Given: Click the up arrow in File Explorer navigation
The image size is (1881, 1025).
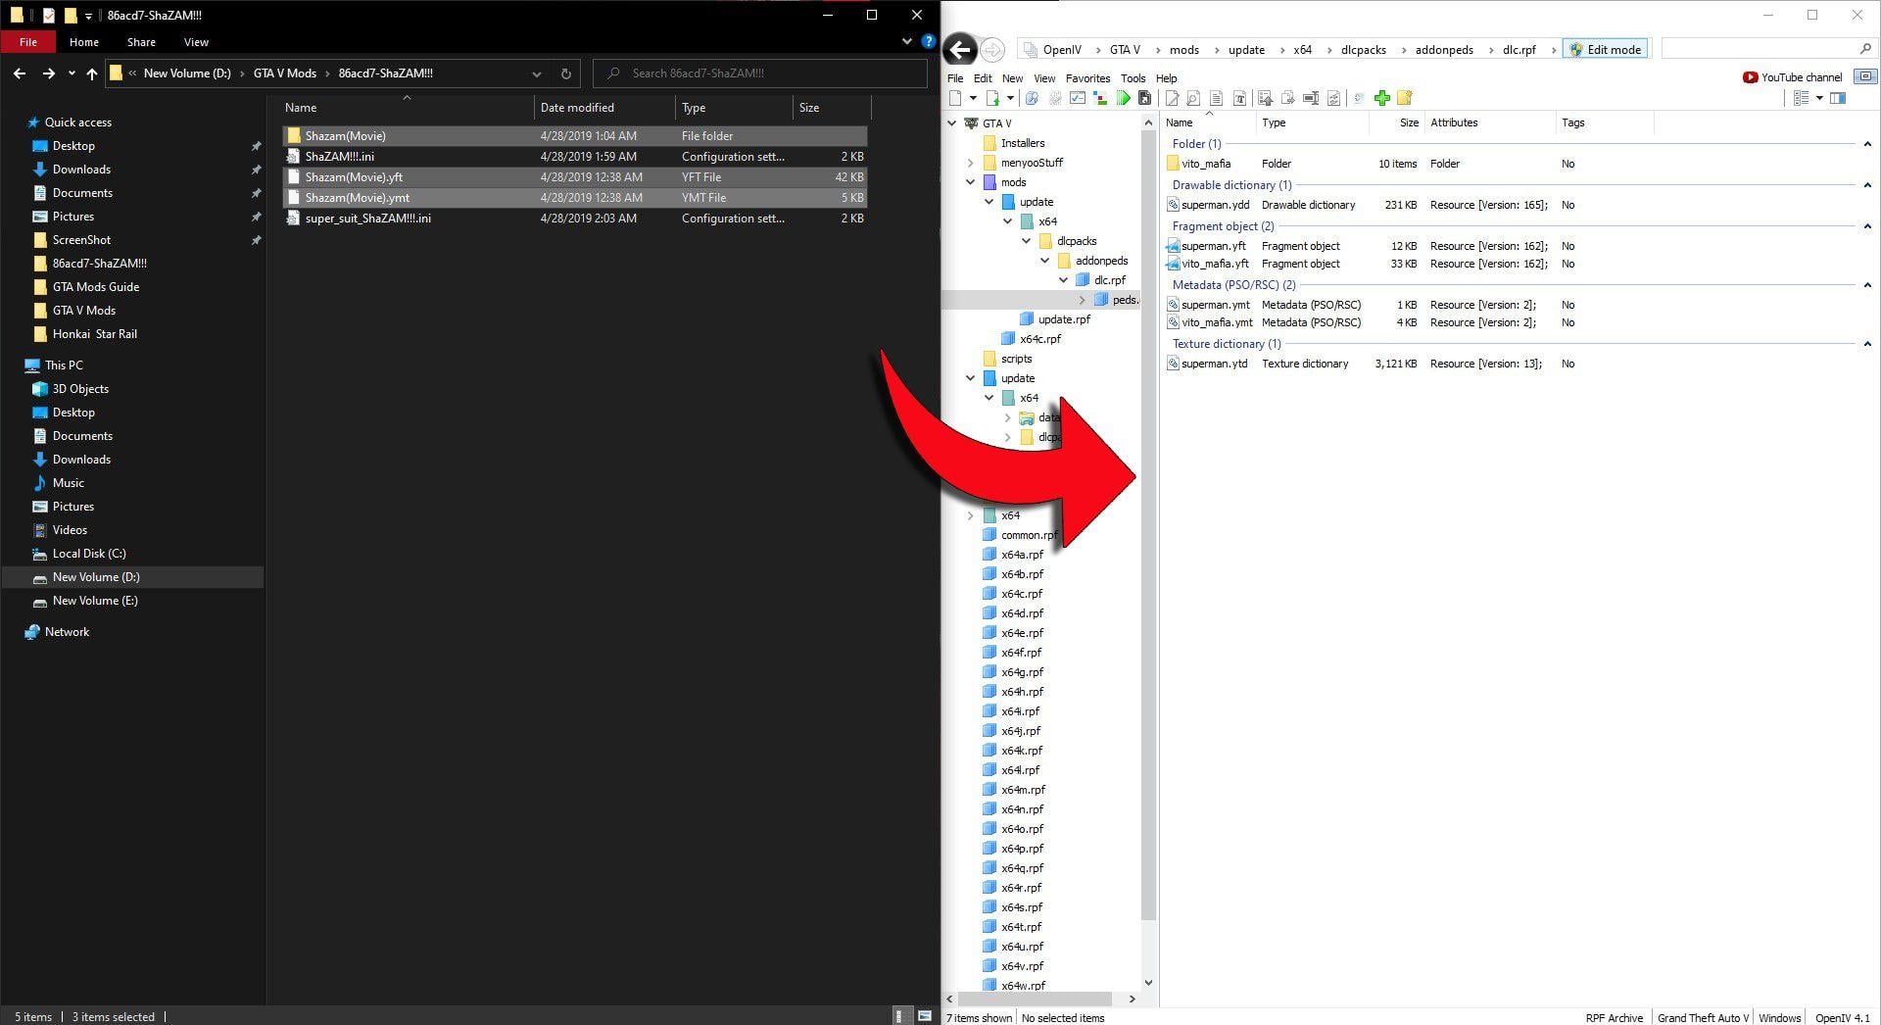Looking at the screenshot, I should click(x=92, y=73).
